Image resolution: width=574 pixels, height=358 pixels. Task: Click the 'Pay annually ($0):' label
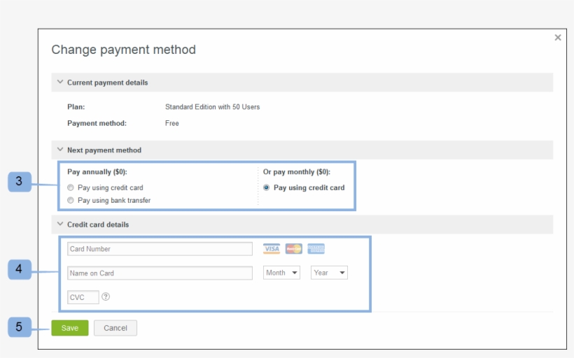tap(97, 172)
